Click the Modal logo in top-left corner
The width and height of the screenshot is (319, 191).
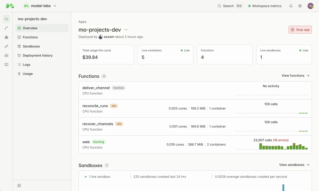tap(10, 6)
